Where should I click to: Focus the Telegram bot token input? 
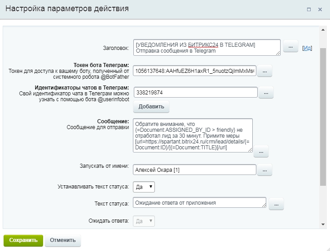(195, 71)
